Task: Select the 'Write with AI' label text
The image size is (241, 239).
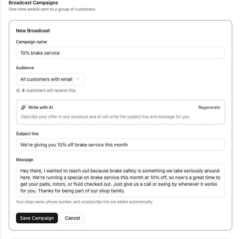Action: pos(41,108)
